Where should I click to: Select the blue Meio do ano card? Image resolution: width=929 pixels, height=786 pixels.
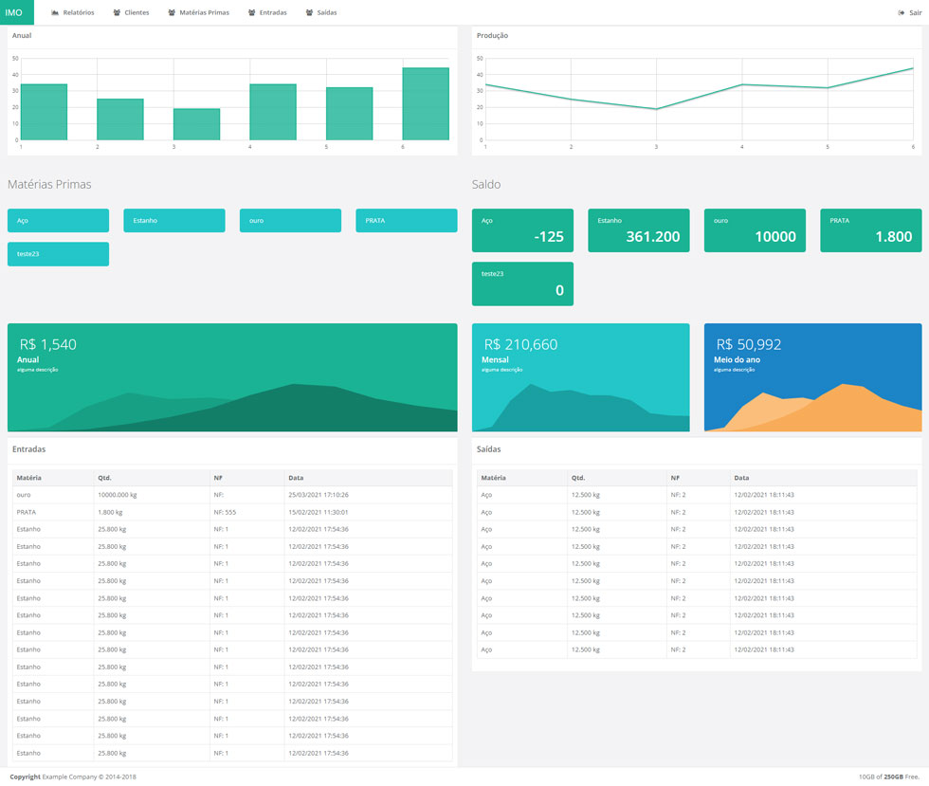click(812, 376)
